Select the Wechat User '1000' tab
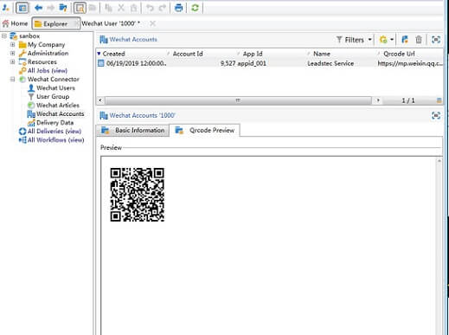Image resolution: width=449 pixels, height=335 pixels. [111, 23]
